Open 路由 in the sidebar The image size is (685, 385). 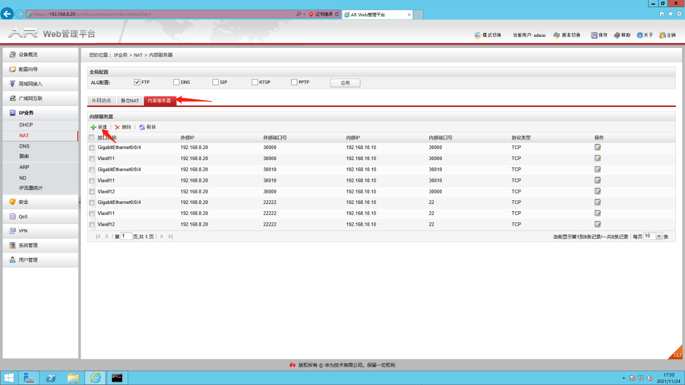(40, 157)
